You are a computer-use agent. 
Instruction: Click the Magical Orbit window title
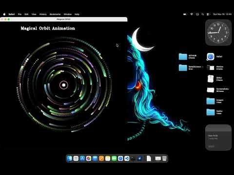tap(63, 19)
